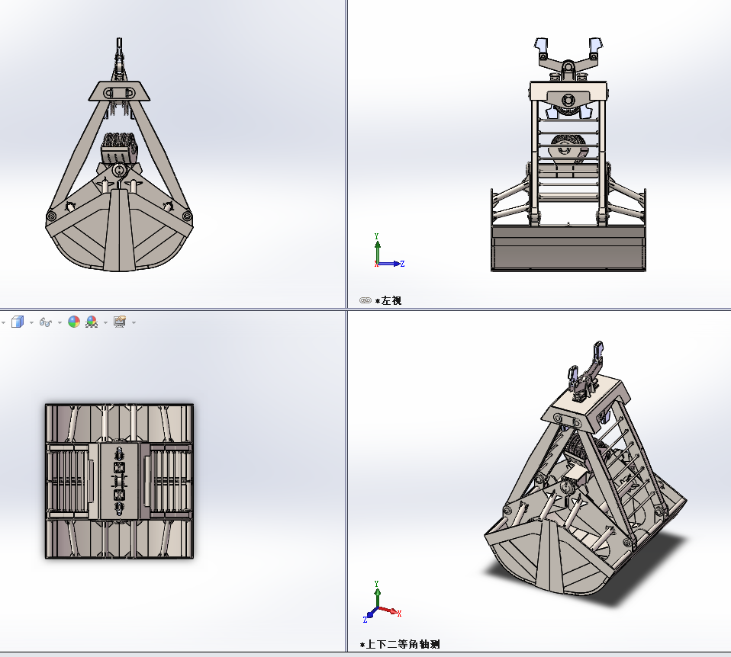Click the *上下二等角轴测 view label
Viewport: 731px width, 657px height.
tap(403, 645)
